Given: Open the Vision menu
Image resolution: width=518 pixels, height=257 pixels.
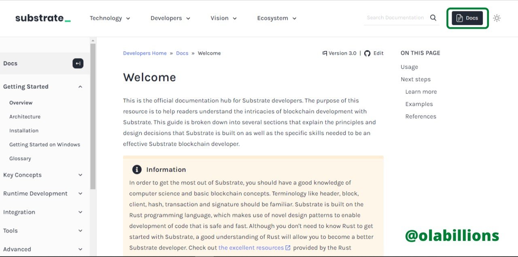Looking at the screenshot, I should (223, 18).
